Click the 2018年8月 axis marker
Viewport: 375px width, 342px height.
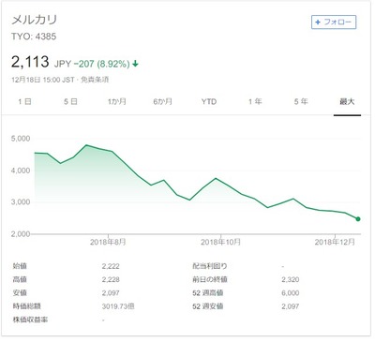[x=108, y=242]
